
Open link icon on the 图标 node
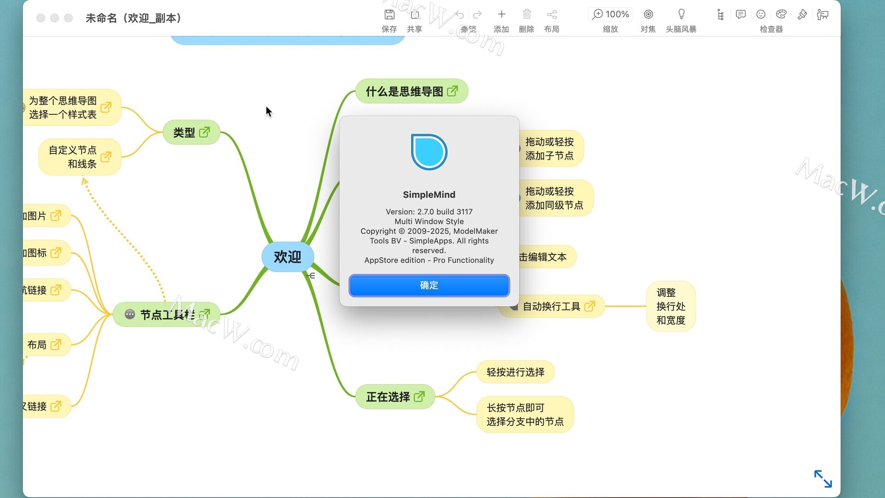click(56, 252)
